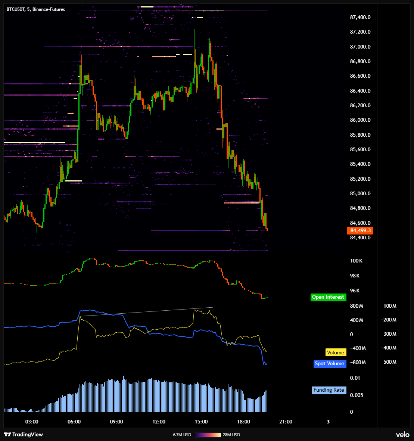
Task: Click the 400M volume axis label
Action: pos(357,320)
